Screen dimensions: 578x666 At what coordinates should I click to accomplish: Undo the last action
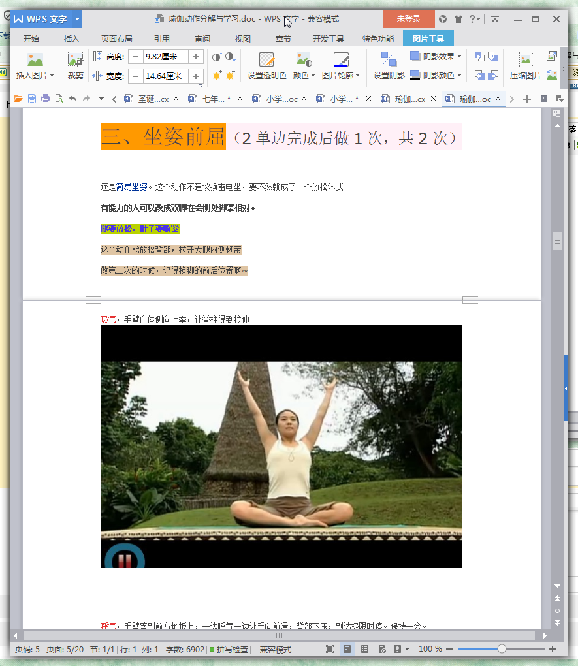click(x=72, y=99)
